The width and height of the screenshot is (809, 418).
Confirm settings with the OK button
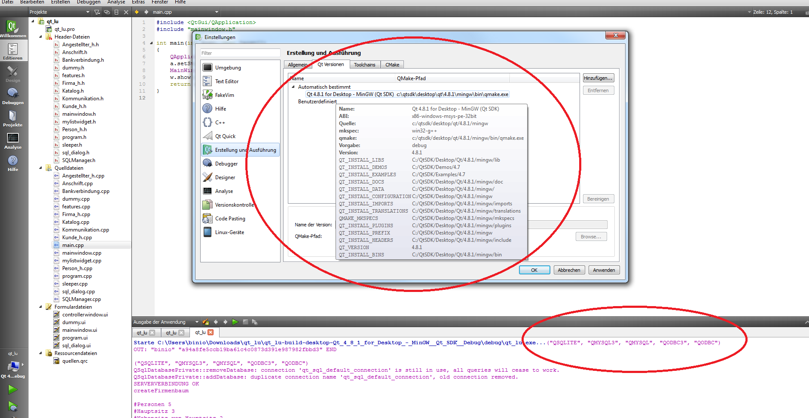[x=534, y=270]
